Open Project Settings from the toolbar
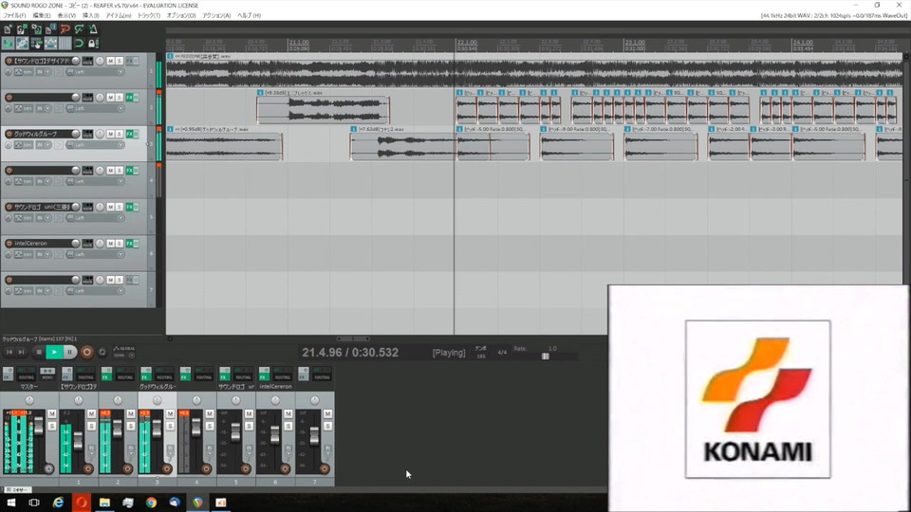 (x=50, y=29)
